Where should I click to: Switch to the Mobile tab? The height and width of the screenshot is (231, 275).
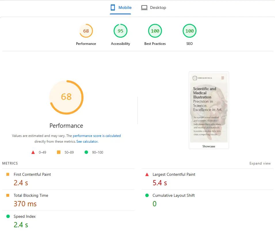click(x=121, y=7)
